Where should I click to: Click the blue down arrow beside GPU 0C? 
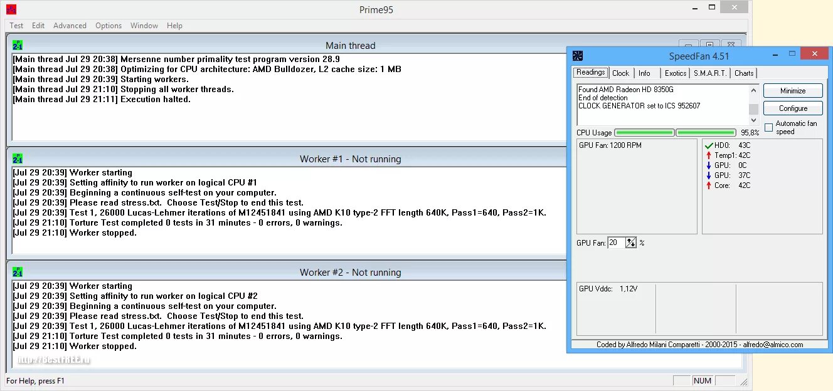coord(709,165)
